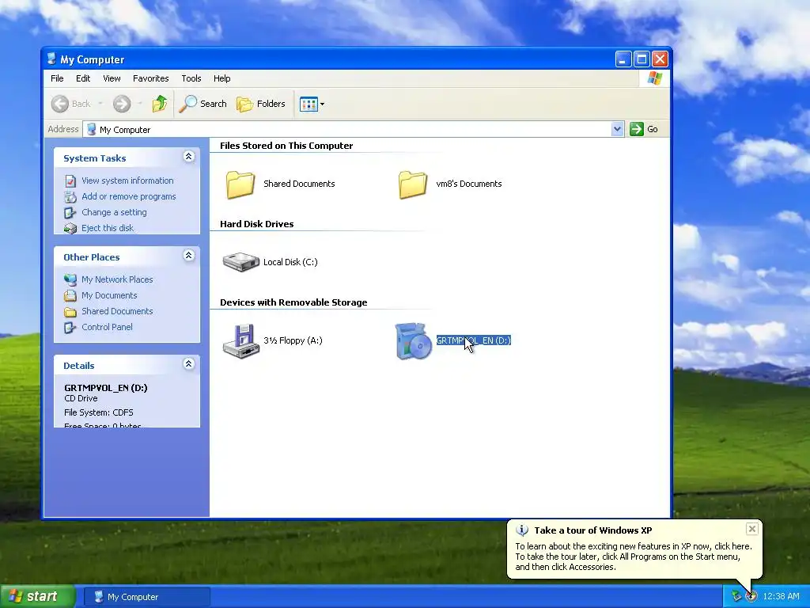Click the Control Panel sidebar icon

click(70, 327)
